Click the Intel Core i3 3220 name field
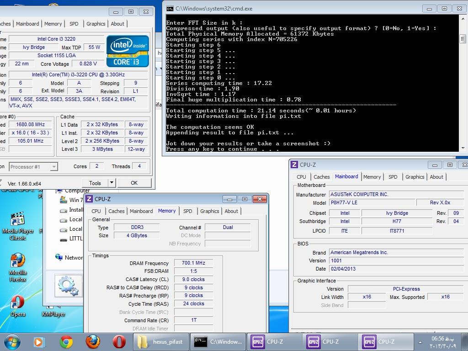This screenshot has width=468, height=351. pos(56,39)
